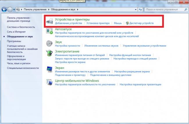The width and height of the screenshot is (189, 124).
Task: Click Настройка перехода в спящий режим link
Action: click(x=135, y=59)
